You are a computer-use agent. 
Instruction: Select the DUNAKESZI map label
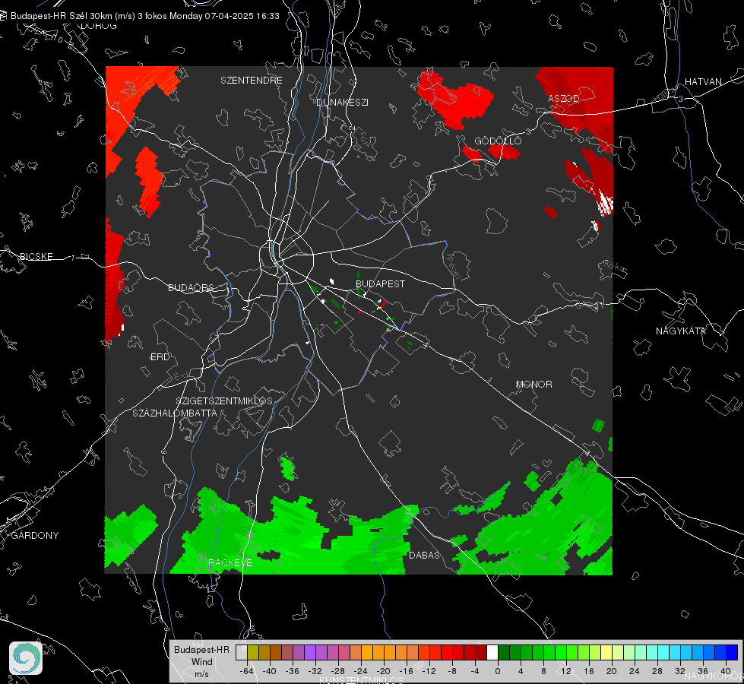(x=342, y=102)
